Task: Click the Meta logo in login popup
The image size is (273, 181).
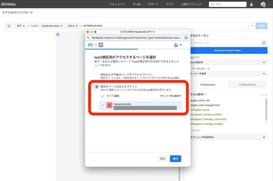Action: coord(90,45)
